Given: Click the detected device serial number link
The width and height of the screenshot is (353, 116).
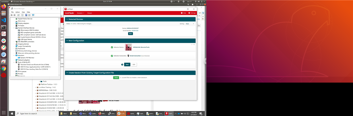Looking at the screenshot, I should coord(135,30).
